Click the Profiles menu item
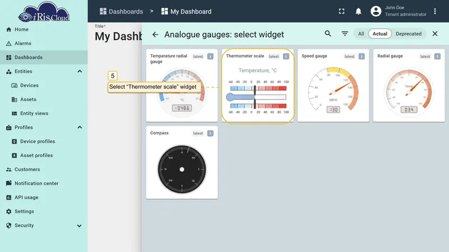This screenshot has width=449, height=252. point(24,128)
